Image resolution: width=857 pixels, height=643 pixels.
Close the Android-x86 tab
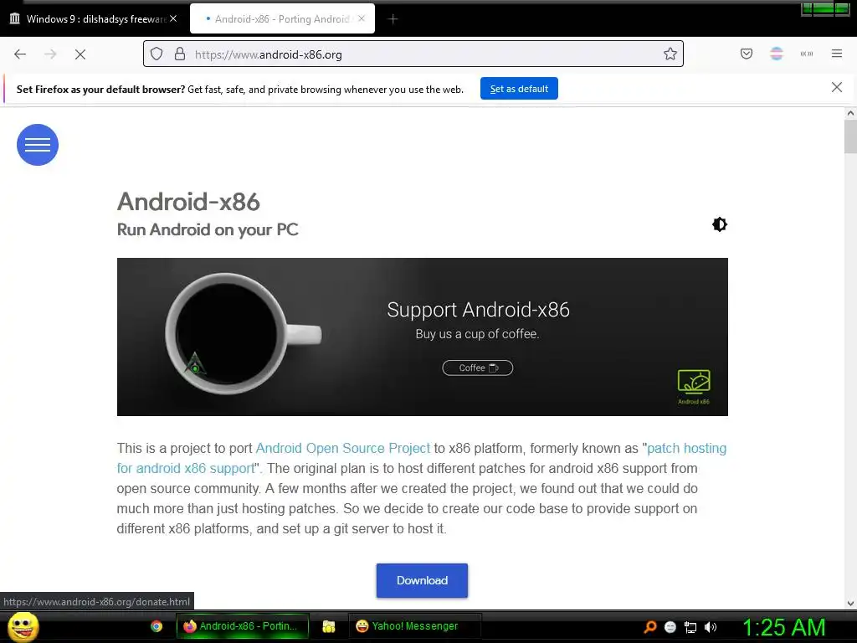coord(362,18)
